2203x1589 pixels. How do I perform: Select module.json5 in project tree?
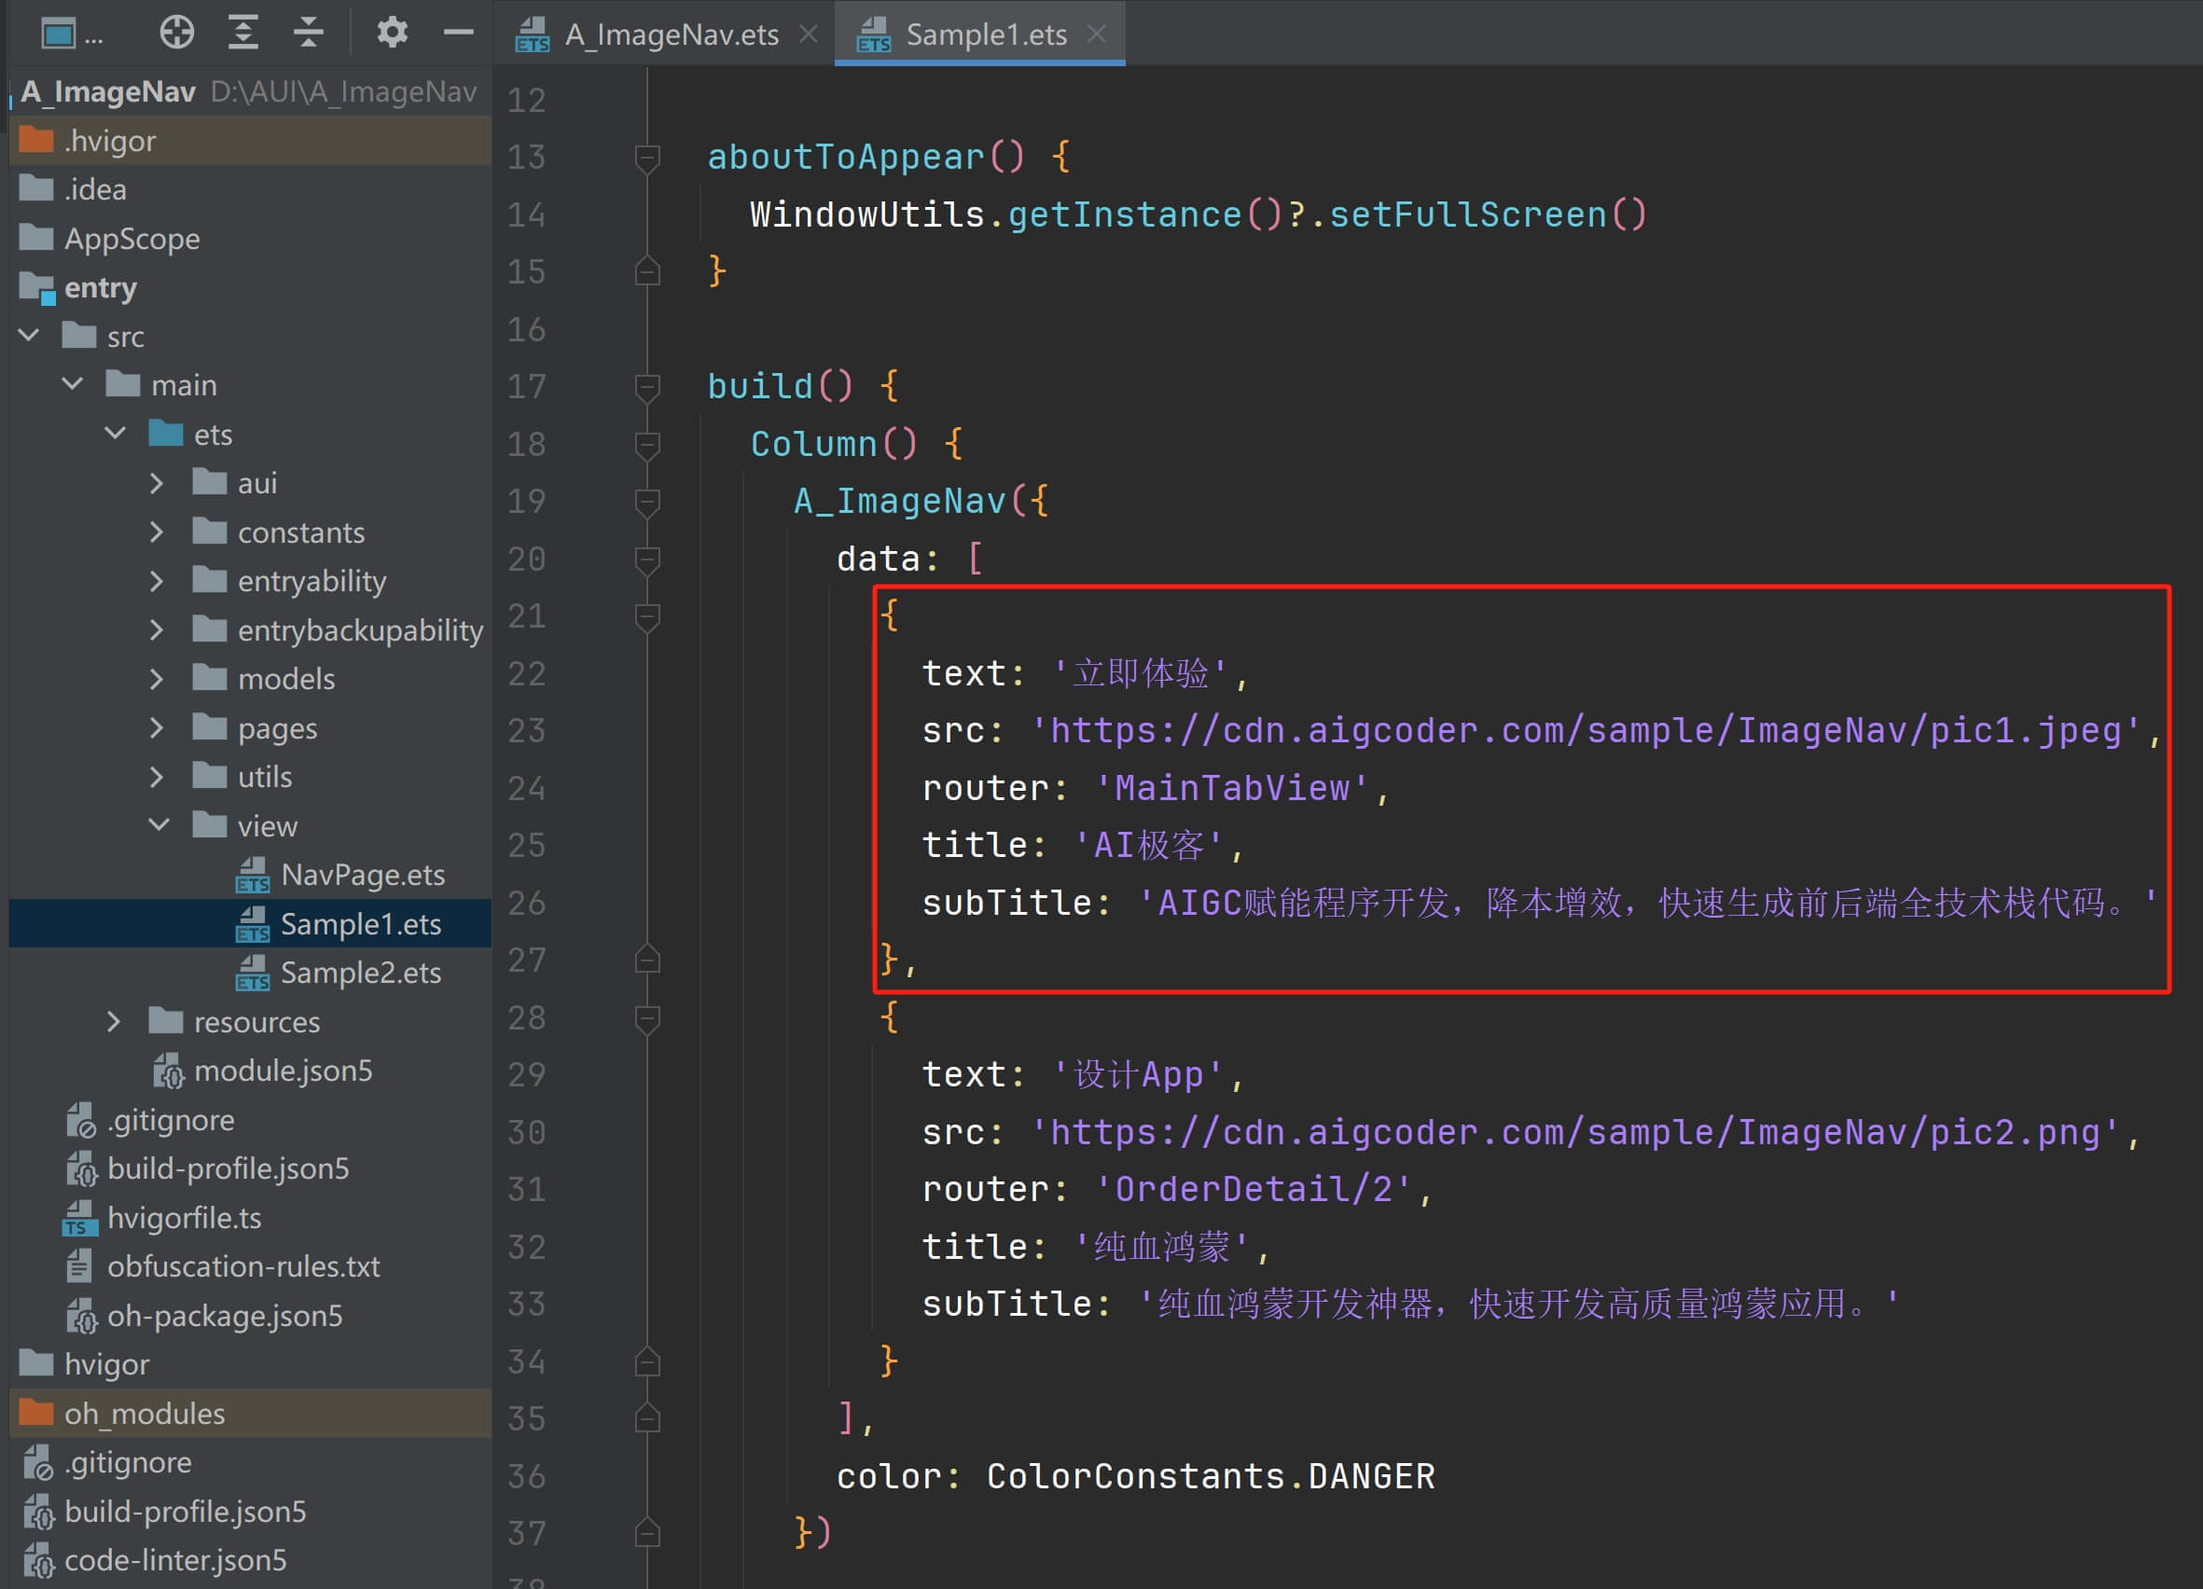283,1071
